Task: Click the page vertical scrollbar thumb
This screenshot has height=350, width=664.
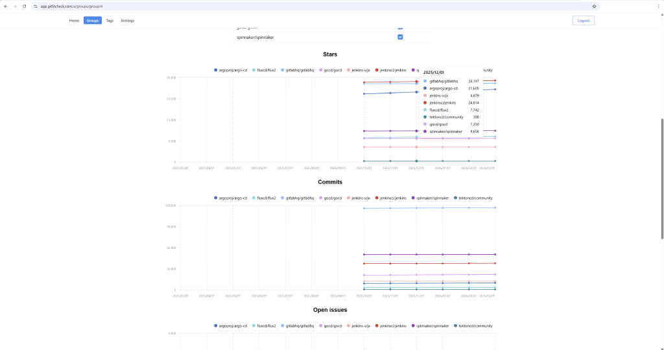Action: 662,179
